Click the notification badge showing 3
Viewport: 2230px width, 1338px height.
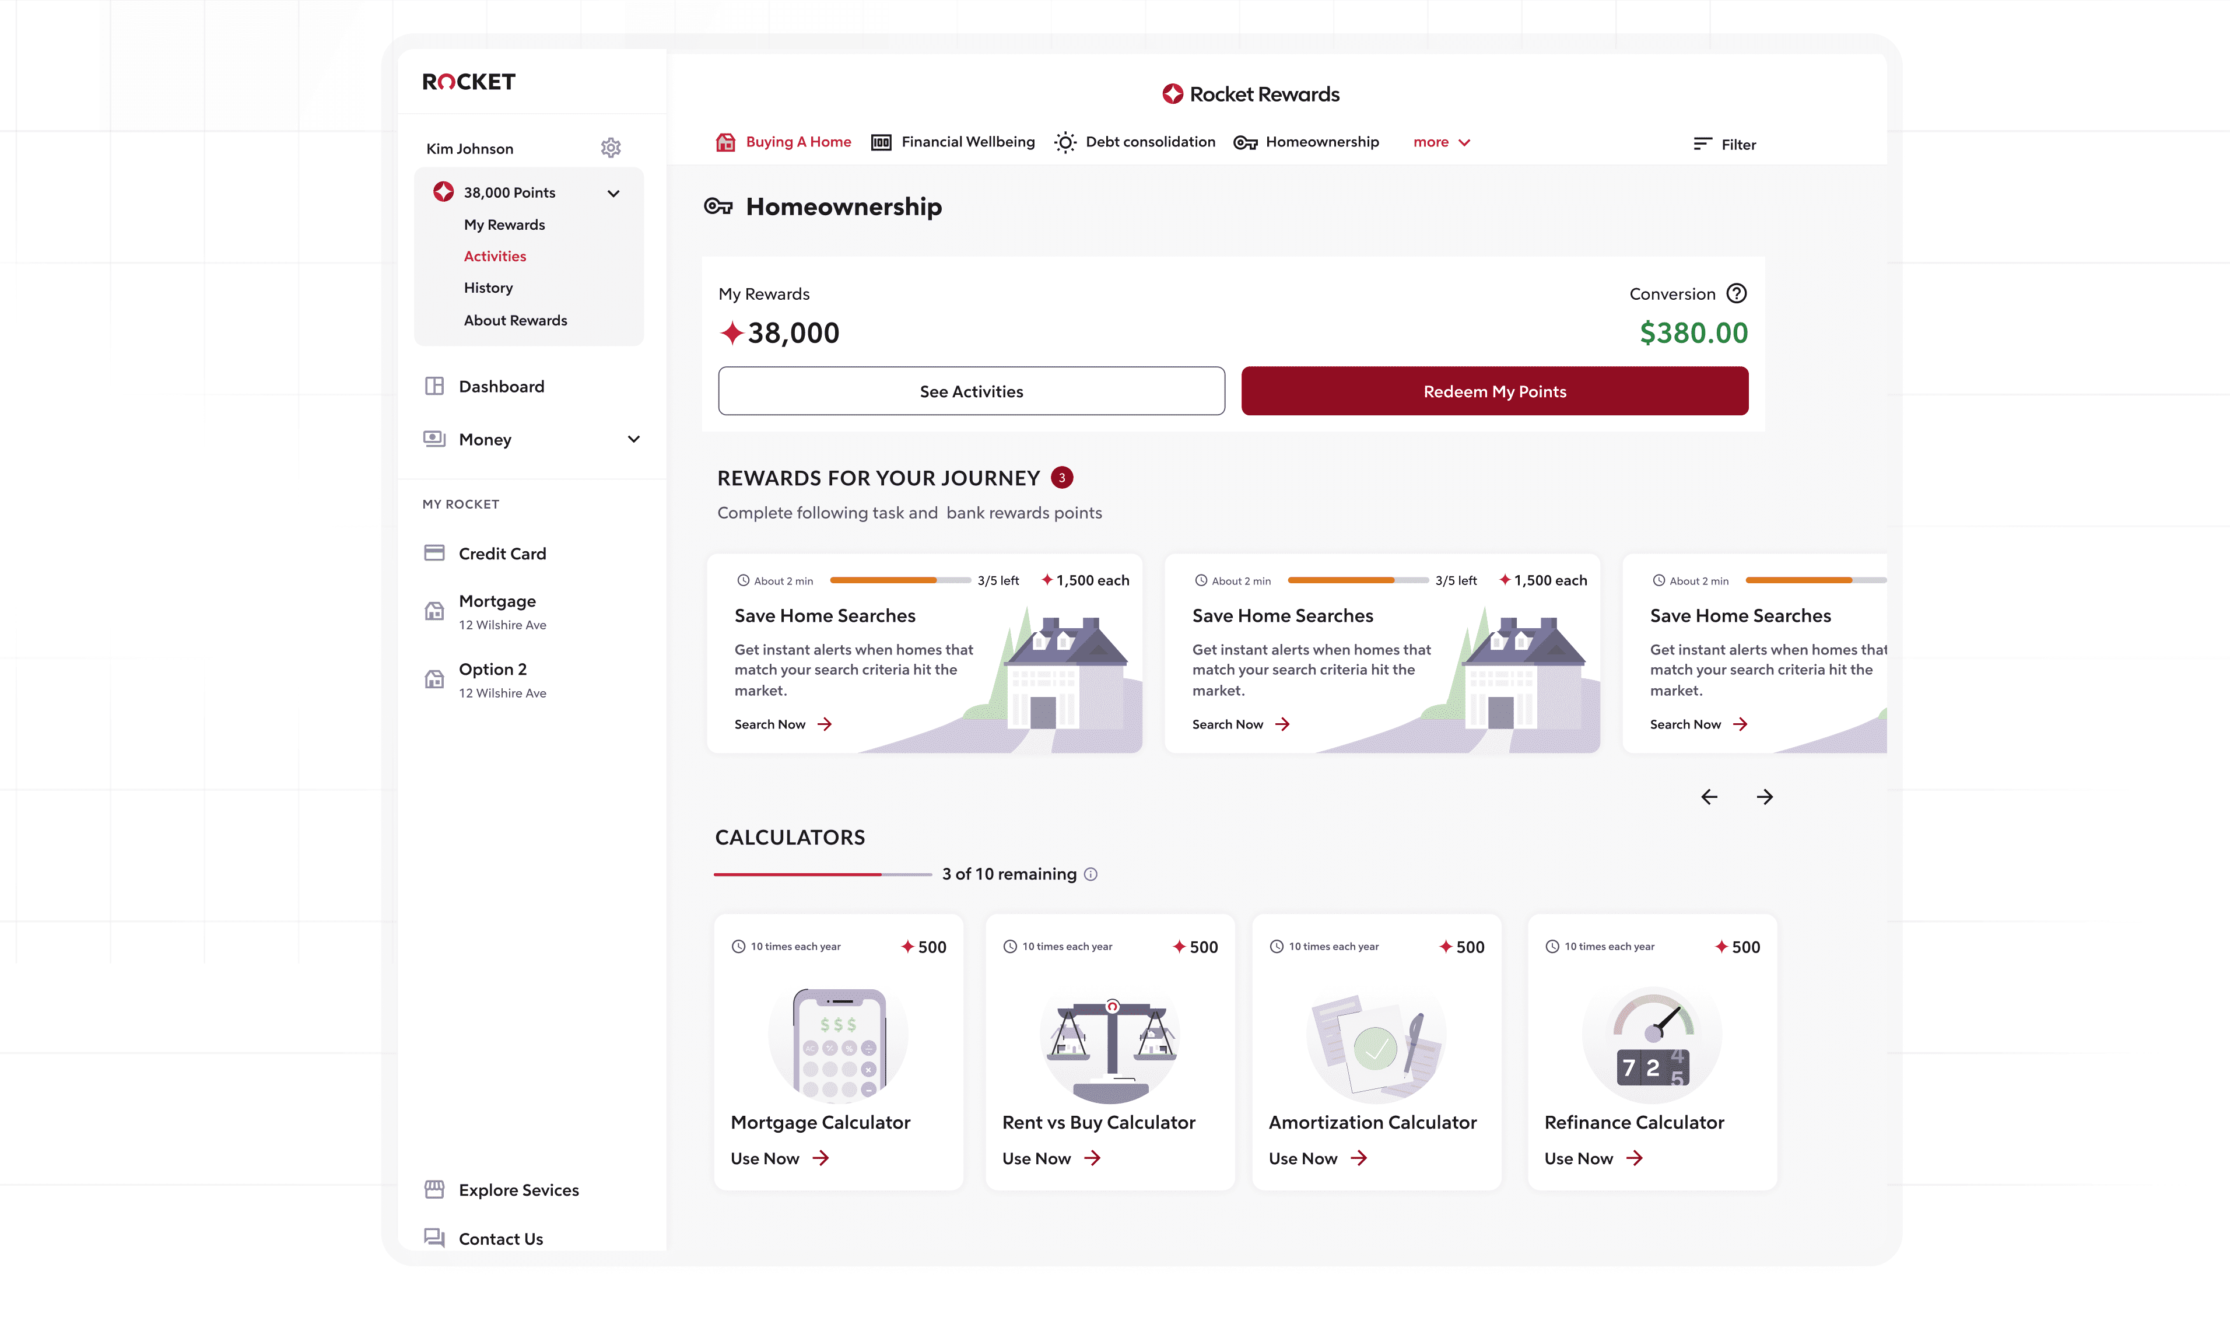[x=1063, y=478]
